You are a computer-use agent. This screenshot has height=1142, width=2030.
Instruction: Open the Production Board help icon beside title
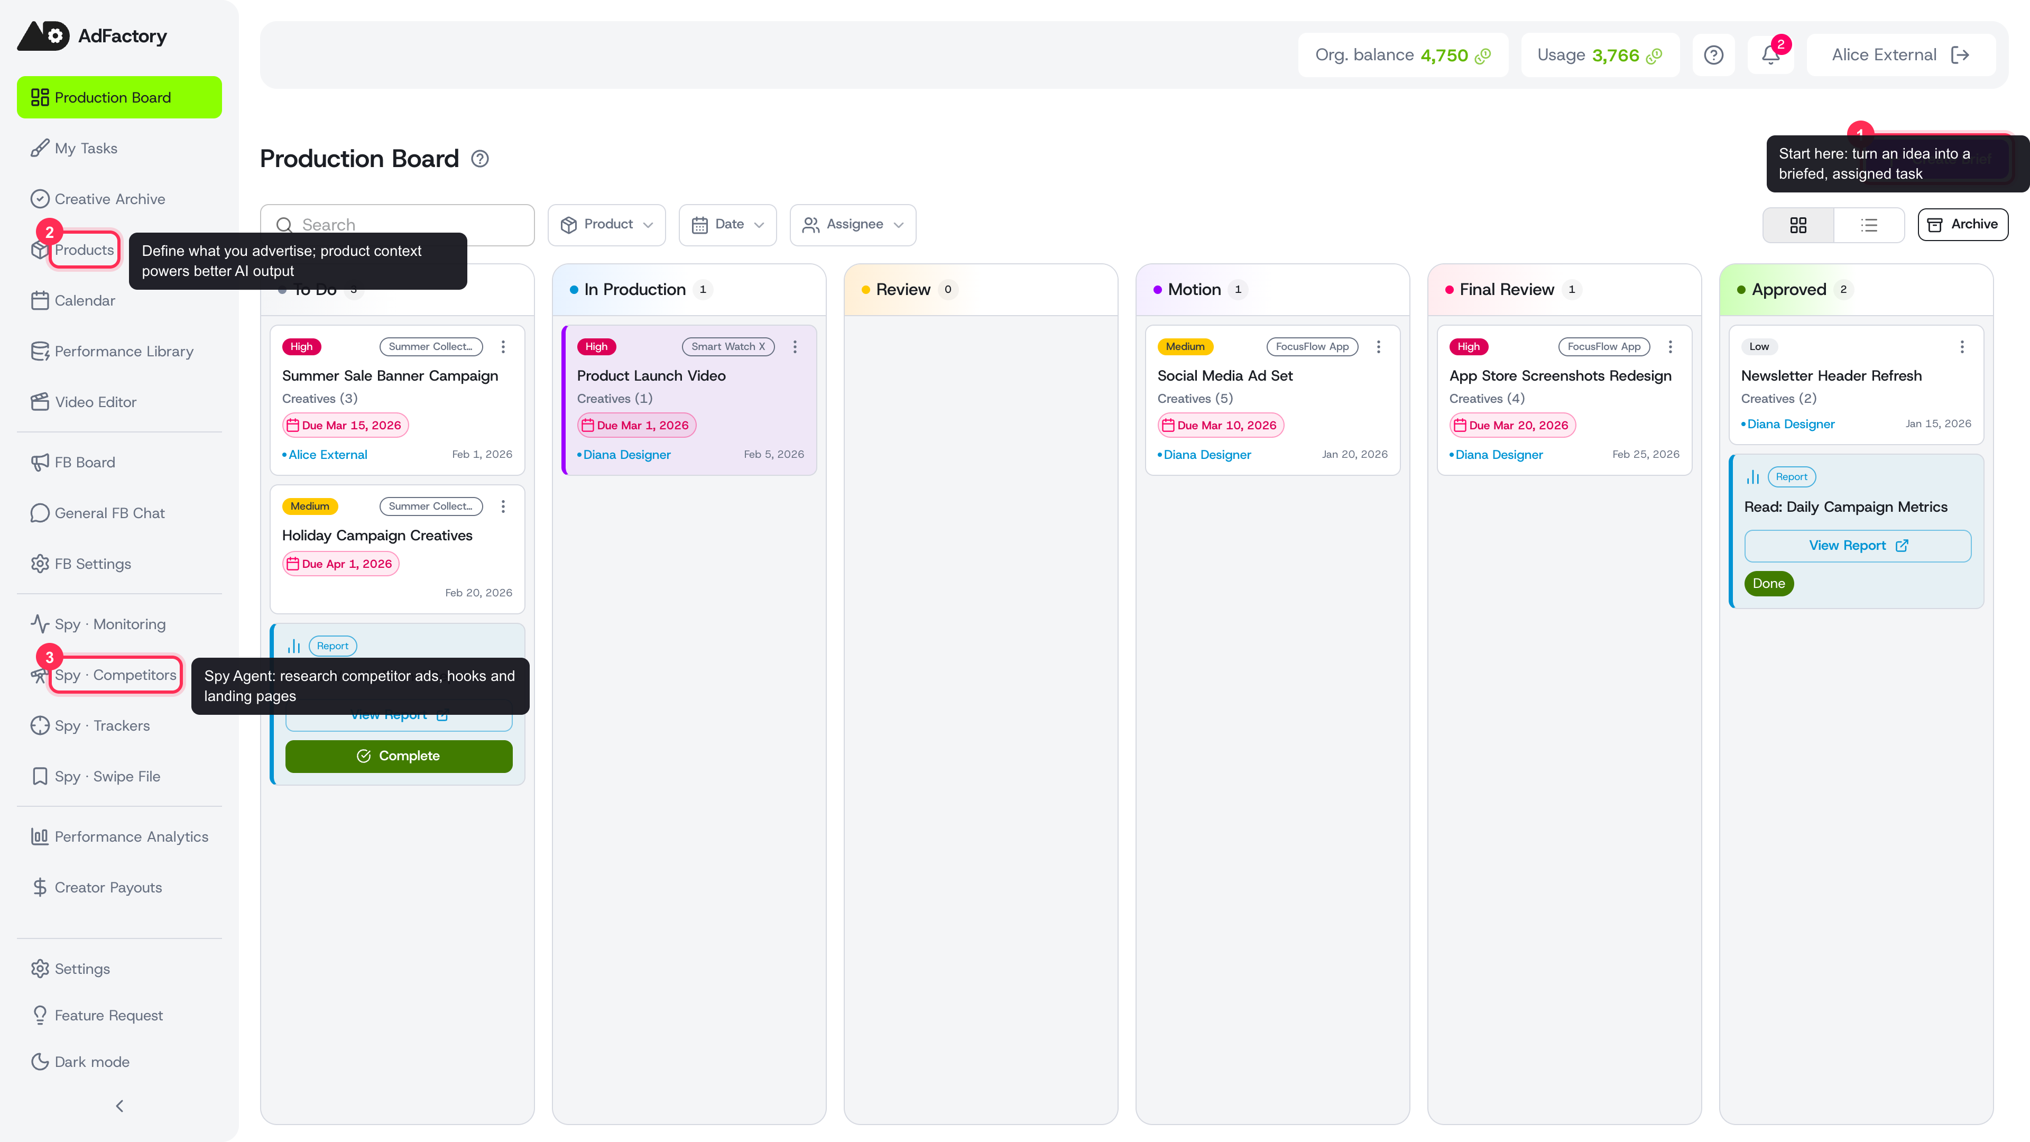pyautogui.click(x=480, y=159)
